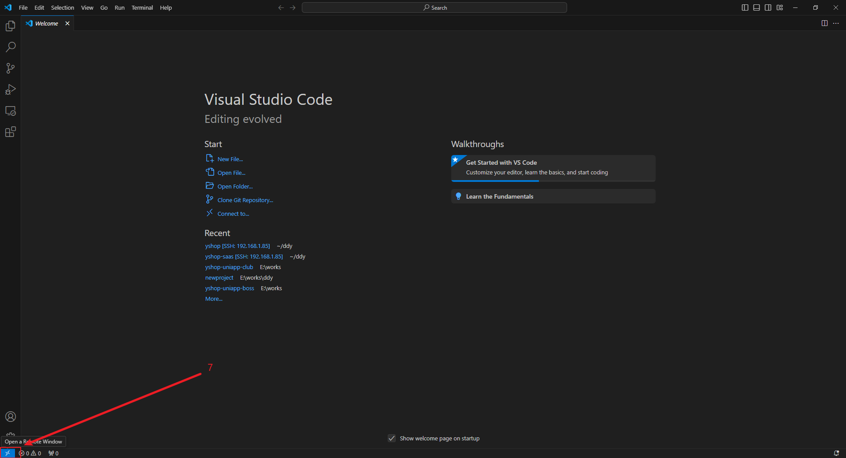Open Customize Layout icon
The height and width of the screenshot is (458, 846).
click(x=780, y=7)
